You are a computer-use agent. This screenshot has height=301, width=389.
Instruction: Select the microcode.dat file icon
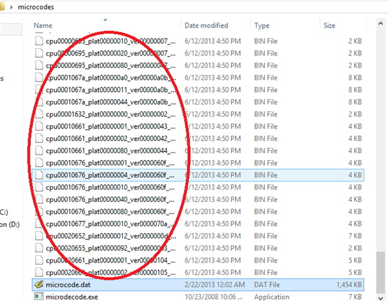(39, 285)
